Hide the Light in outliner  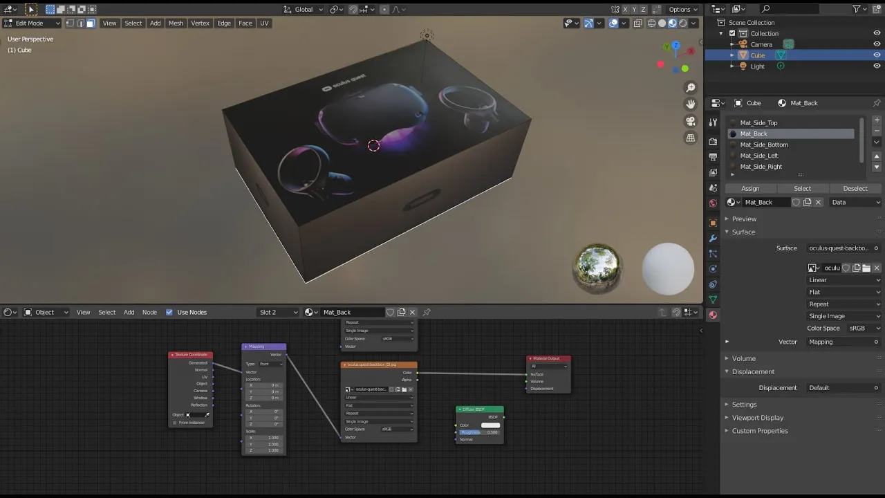pyautogui.click(x=877, y=66)
